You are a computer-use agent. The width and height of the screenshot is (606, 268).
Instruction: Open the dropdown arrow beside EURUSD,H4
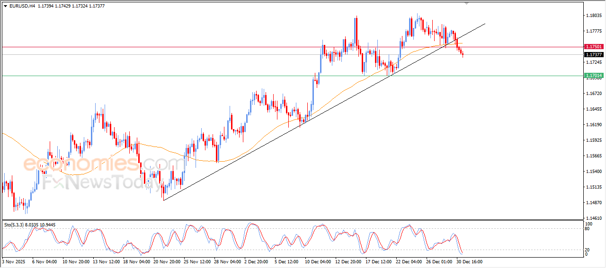click(6, 6)
